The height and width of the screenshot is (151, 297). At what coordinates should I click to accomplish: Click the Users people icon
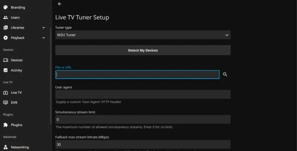(x=6, y=17)
